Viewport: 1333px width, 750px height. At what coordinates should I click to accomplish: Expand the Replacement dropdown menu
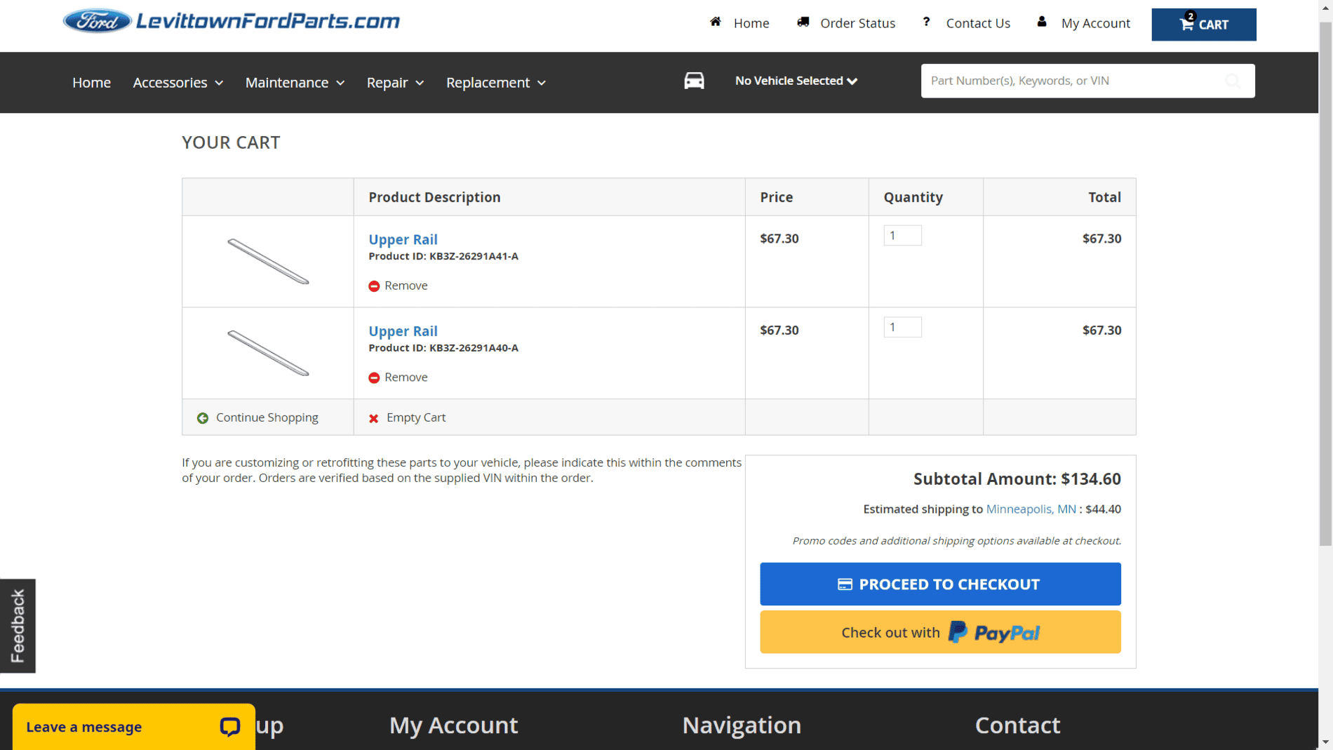[495, 83]
